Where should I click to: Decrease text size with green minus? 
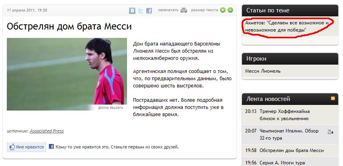(x=230, y=10)
